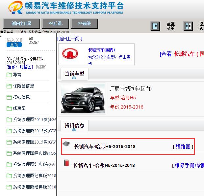
Task: Open folder icon for 系统原理图2015款(4G6
Action: click(x=9, y=120)
